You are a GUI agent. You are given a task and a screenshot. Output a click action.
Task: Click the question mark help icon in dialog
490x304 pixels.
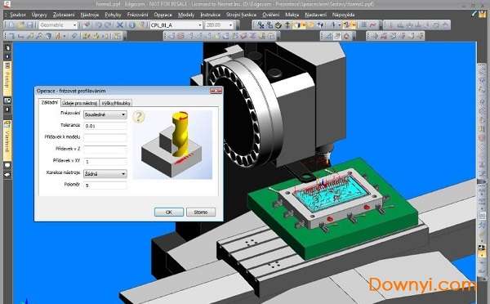[x=139, y=117]
